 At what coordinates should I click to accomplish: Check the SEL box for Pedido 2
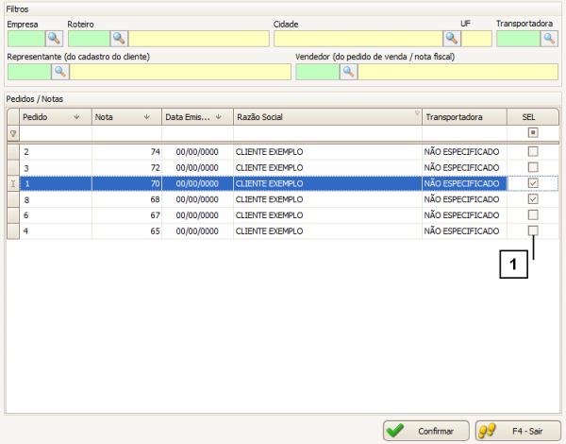pyautogui.click(x=533, y=152)
